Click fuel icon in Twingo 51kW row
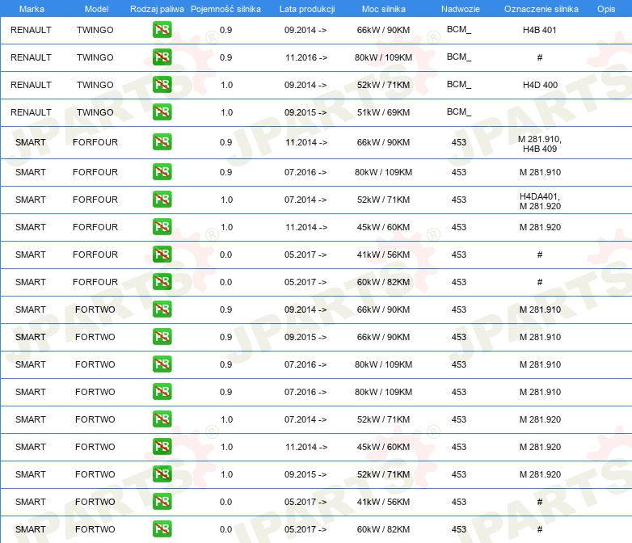Screen dimensions: 632x543 click(x=162, y=112)
